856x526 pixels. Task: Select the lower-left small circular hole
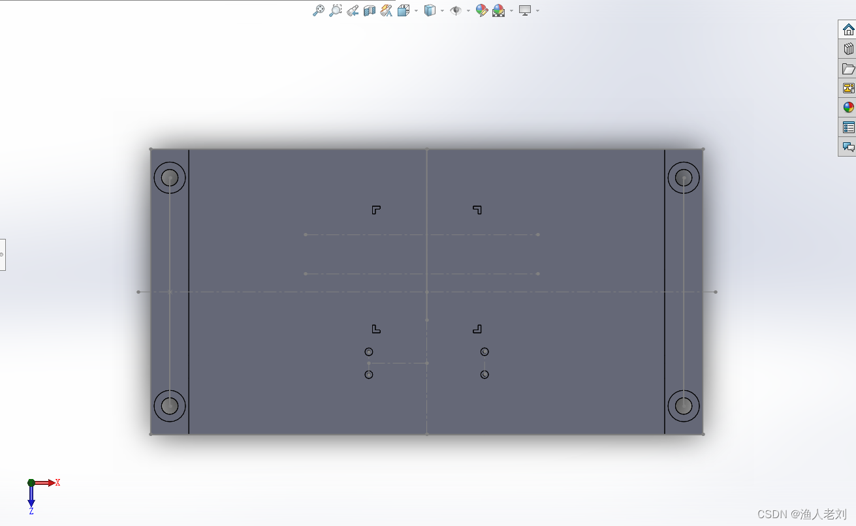coord(369,375)
